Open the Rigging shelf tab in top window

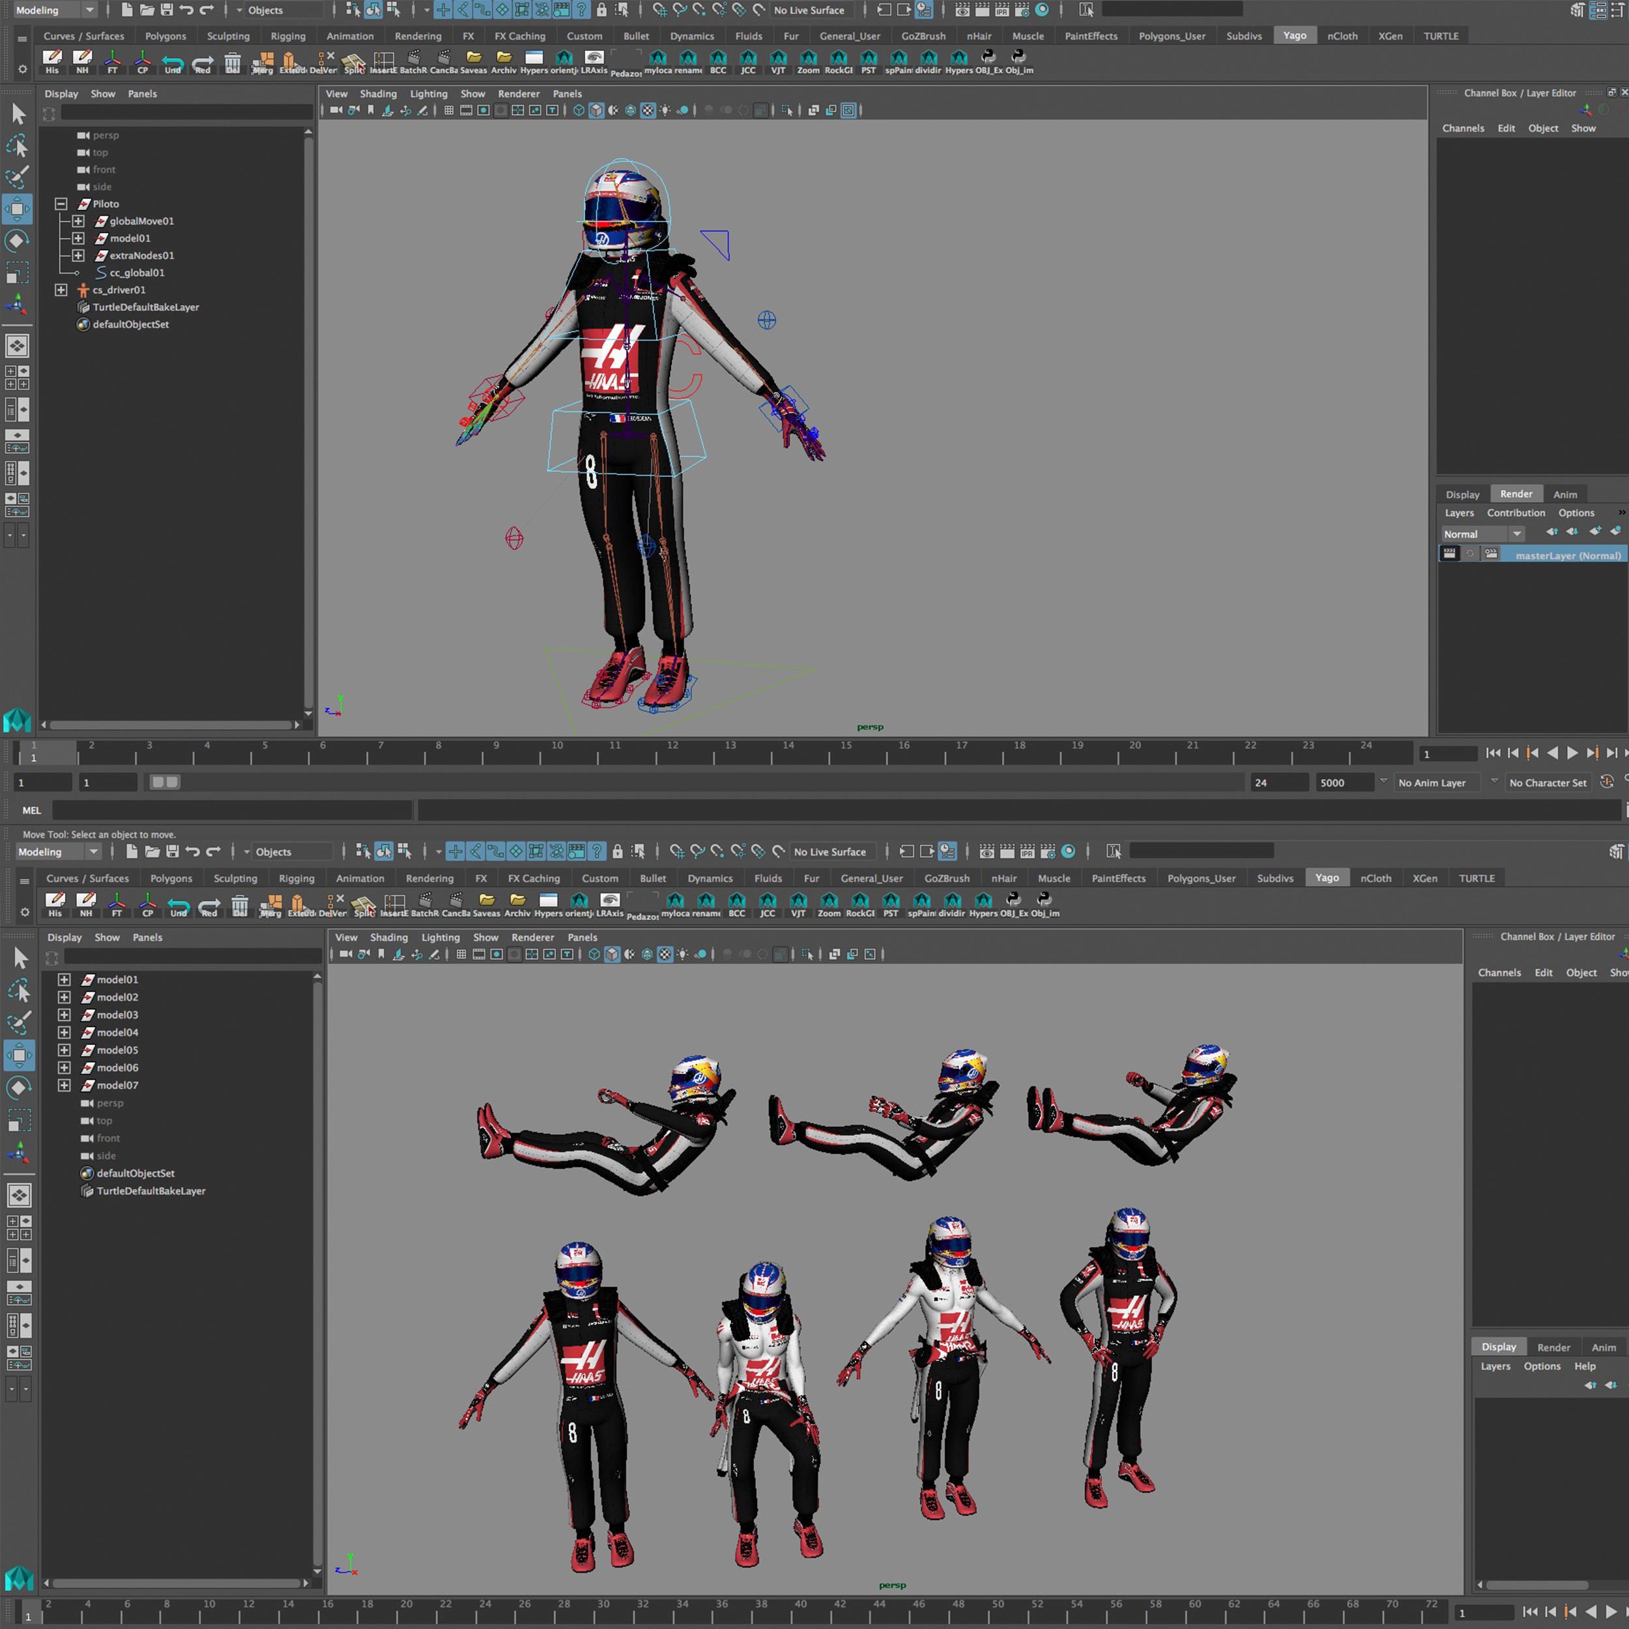(x=287, y=36)
